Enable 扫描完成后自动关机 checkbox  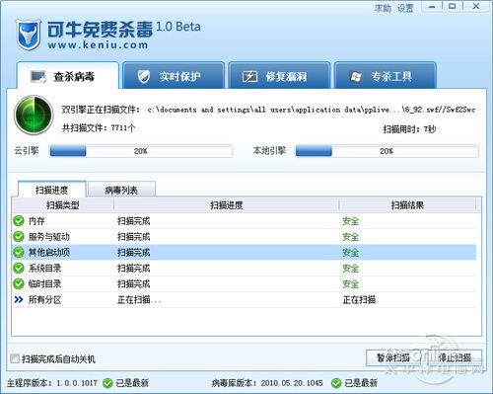[x=15, y=358]
